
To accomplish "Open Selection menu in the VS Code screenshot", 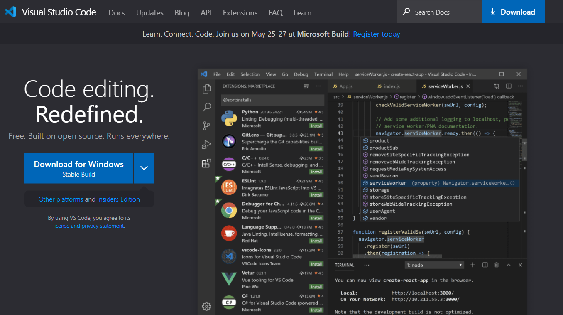I will [x=250, y=74].
